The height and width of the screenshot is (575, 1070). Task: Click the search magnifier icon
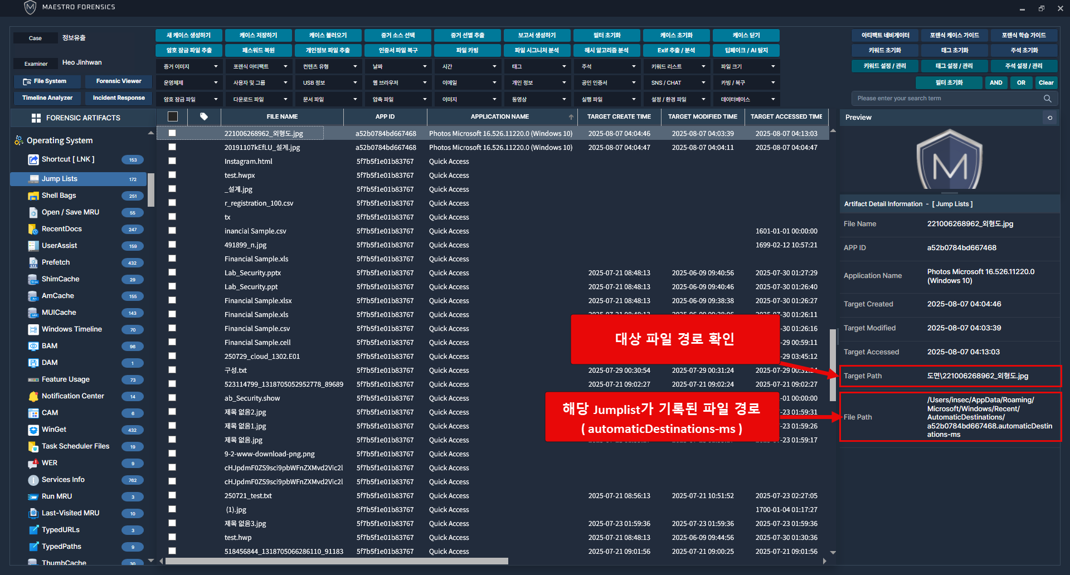point(1047,99)
